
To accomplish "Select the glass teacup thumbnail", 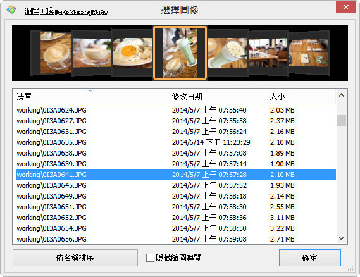I will tap(92, 53).
